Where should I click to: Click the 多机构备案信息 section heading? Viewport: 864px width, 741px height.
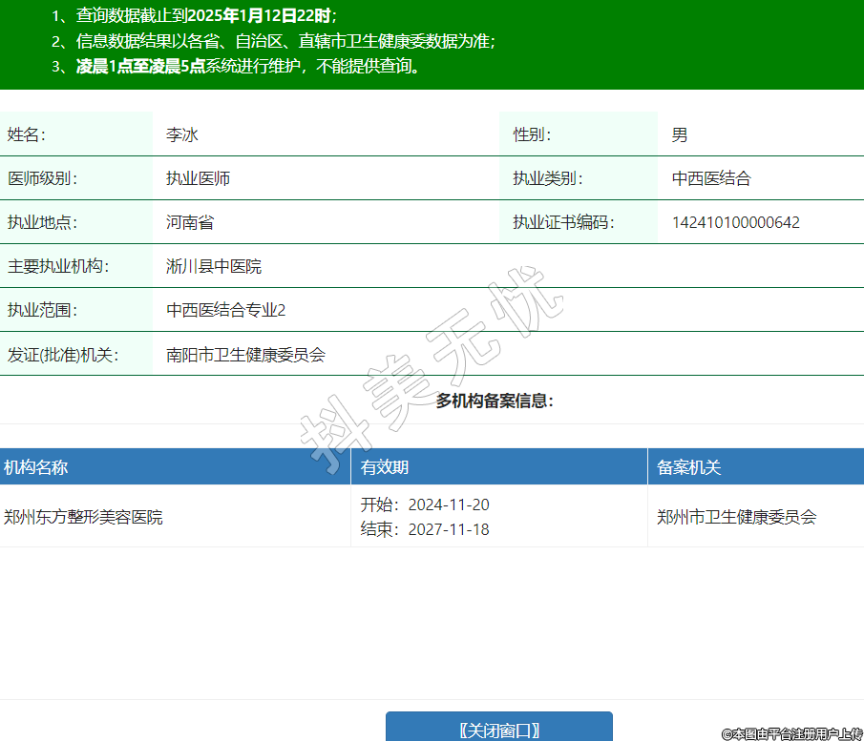[495, 401]
